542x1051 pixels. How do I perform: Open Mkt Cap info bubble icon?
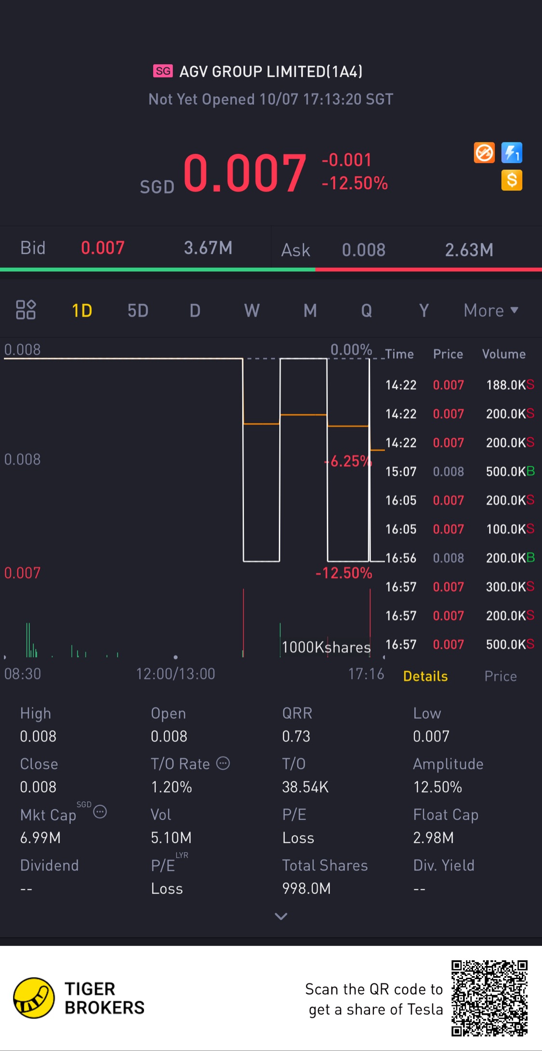100,812
